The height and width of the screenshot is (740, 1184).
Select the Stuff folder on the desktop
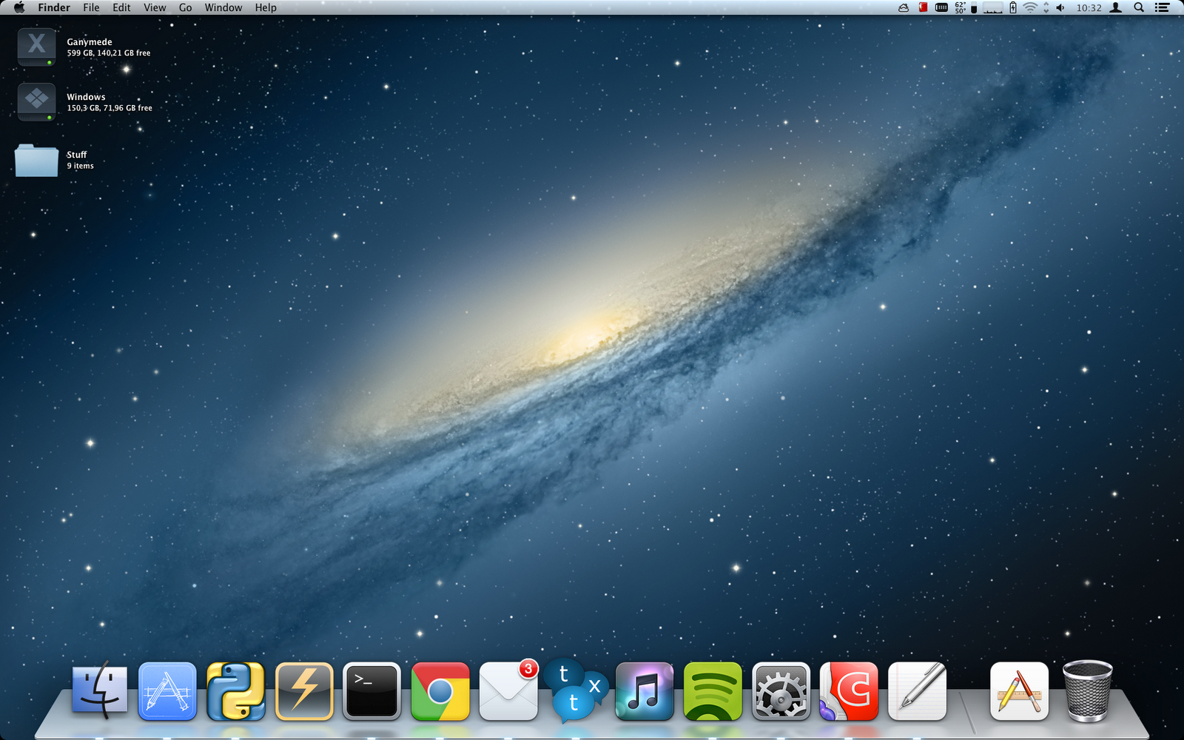pos(36,160)
